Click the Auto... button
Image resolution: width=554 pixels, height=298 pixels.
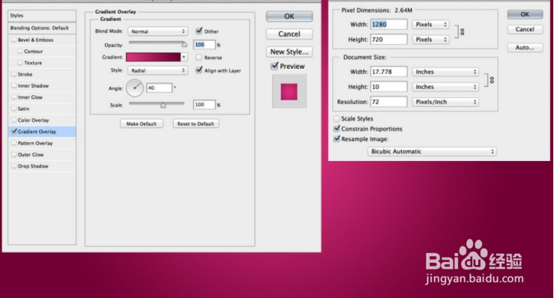525,47
